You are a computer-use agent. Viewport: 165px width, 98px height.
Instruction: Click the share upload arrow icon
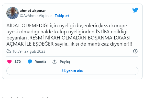[x=54, y=62]
